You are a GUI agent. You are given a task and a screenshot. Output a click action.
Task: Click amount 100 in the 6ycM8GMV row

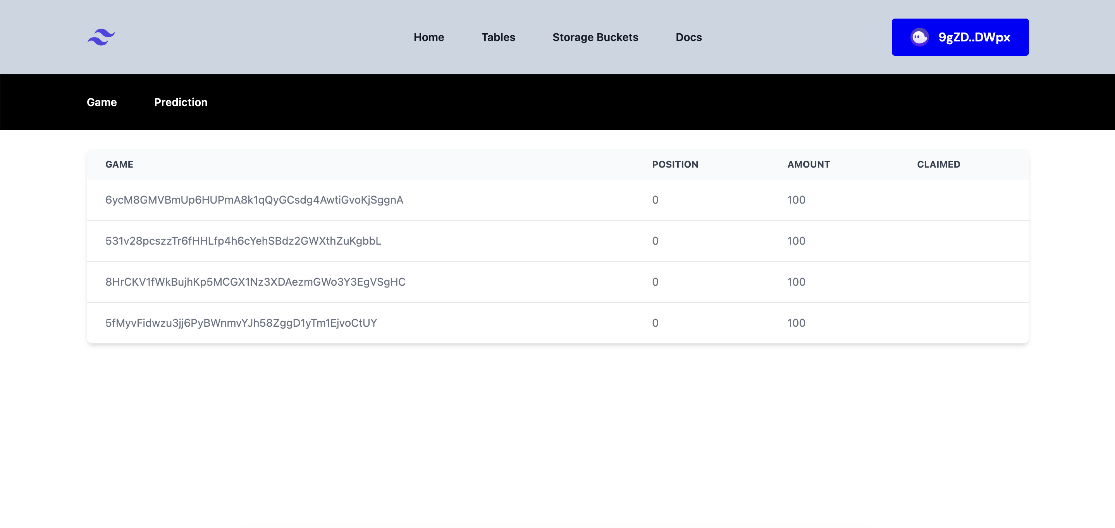pyautogui.click(x=795, y=200)
